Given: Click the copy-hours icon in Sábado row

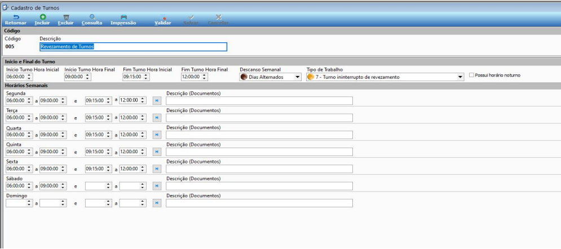Looking at the screenshot, I should click(x=157, y=186).
